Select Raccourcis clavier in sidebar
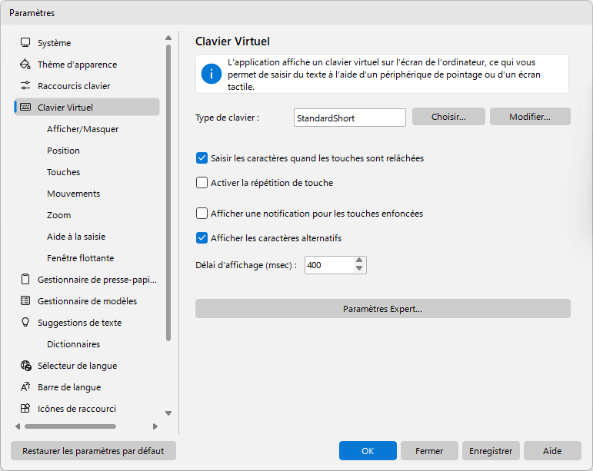This screenshot has height=471, width=593. tap(87, 86)
